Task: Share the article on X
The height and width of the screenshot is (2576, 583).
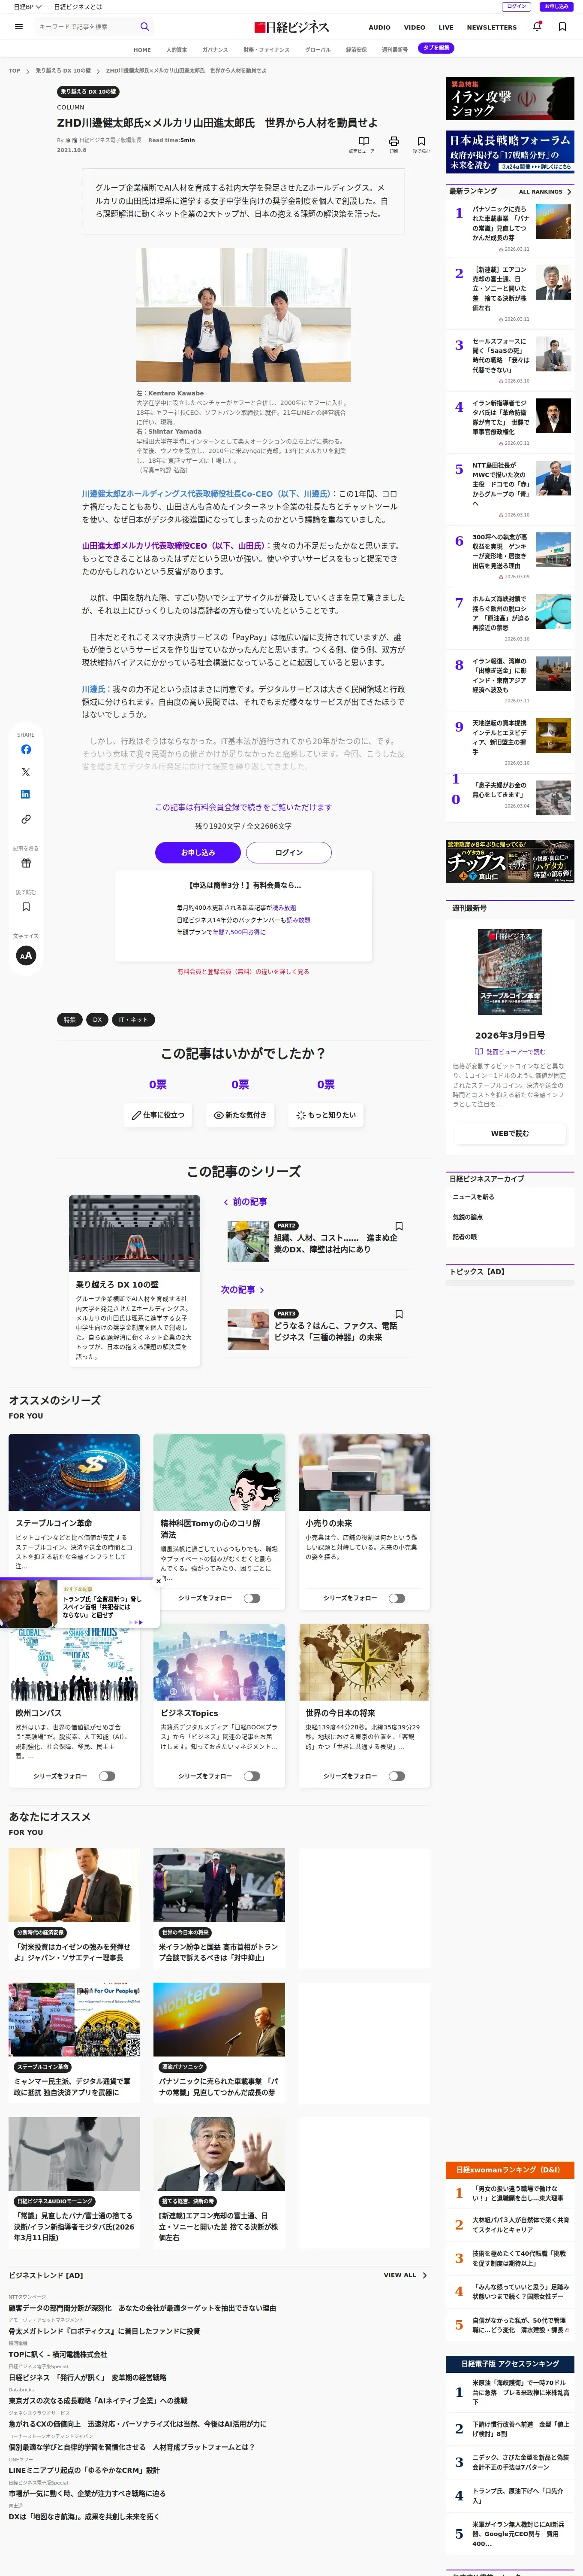Action: [26, 772]
